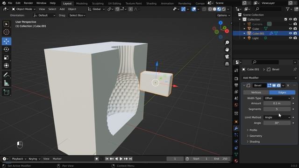Open the Particles properties tab

click(x=236, y=135)
